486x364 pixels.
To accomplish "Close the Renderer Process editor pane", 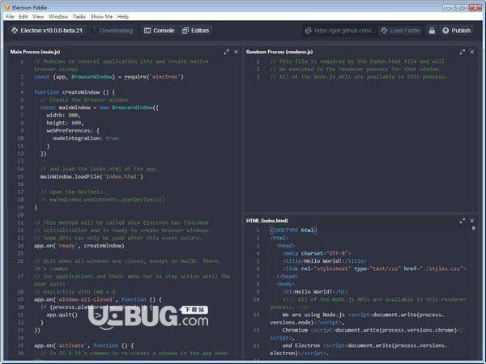I will tap(472, 52).
